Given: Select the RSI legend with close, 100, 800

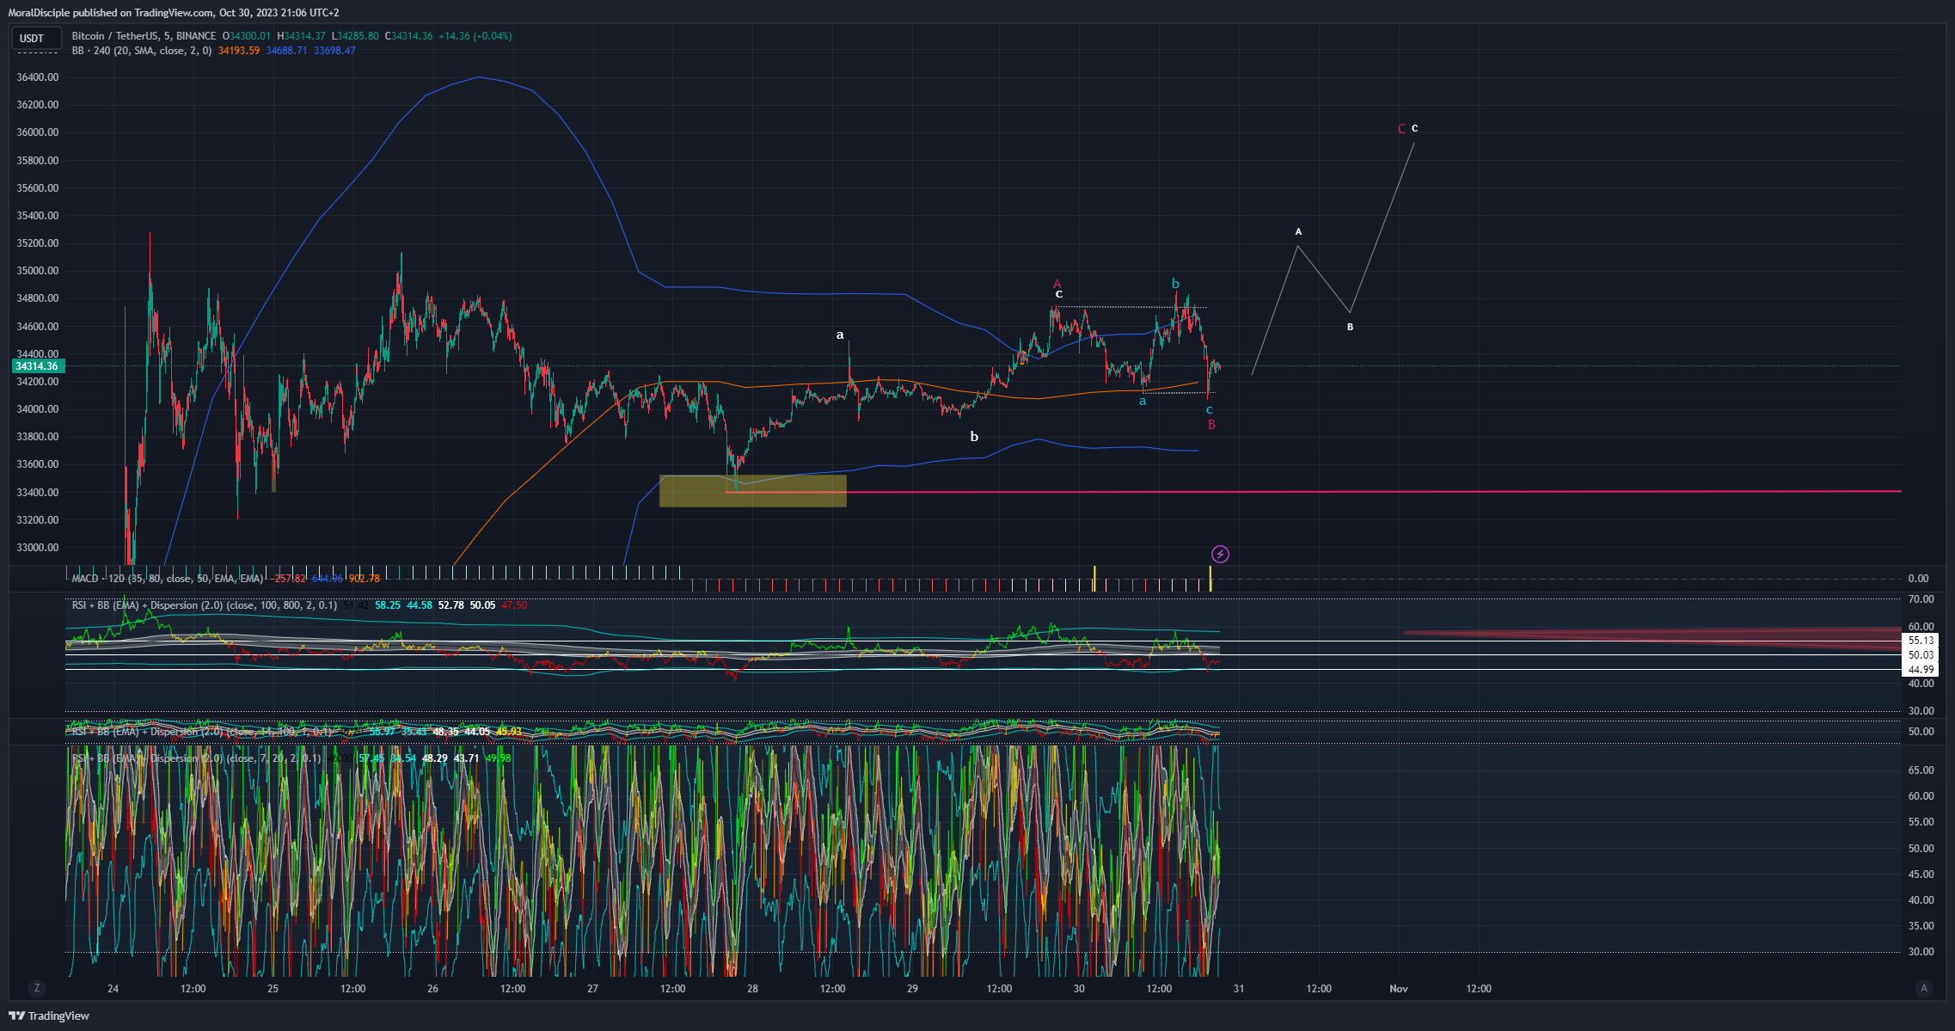Looking at the screenshot, I should 205,605.
